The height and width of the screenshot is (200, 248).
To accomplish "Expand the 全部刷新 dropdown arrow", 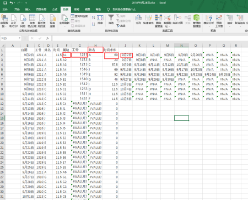I will 64,26.
